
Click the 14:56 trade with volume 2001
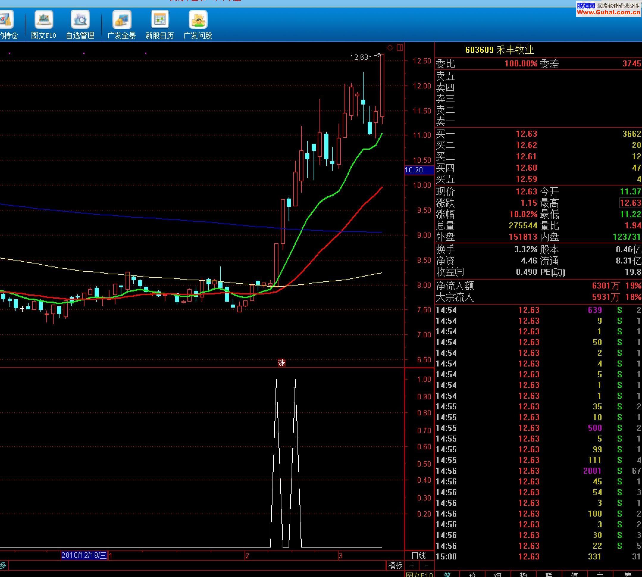coord(538,471)
